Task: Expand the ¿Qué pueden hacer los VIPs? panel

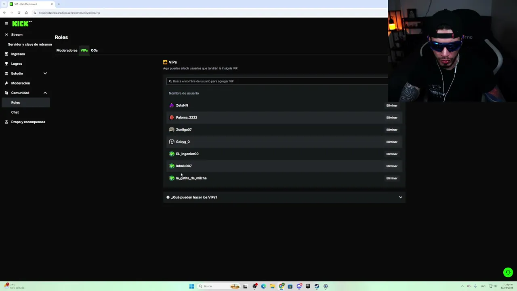Action: tap(284, 197)
